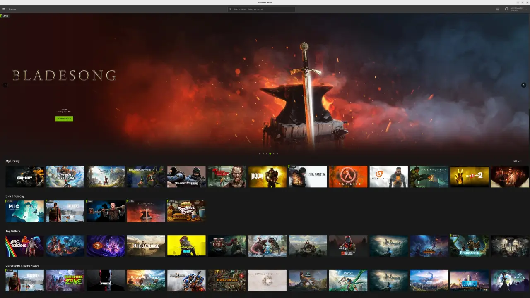Expand the account dropdown chevron
The width and height of the screenshot is (530, 298).
point(526,9)
